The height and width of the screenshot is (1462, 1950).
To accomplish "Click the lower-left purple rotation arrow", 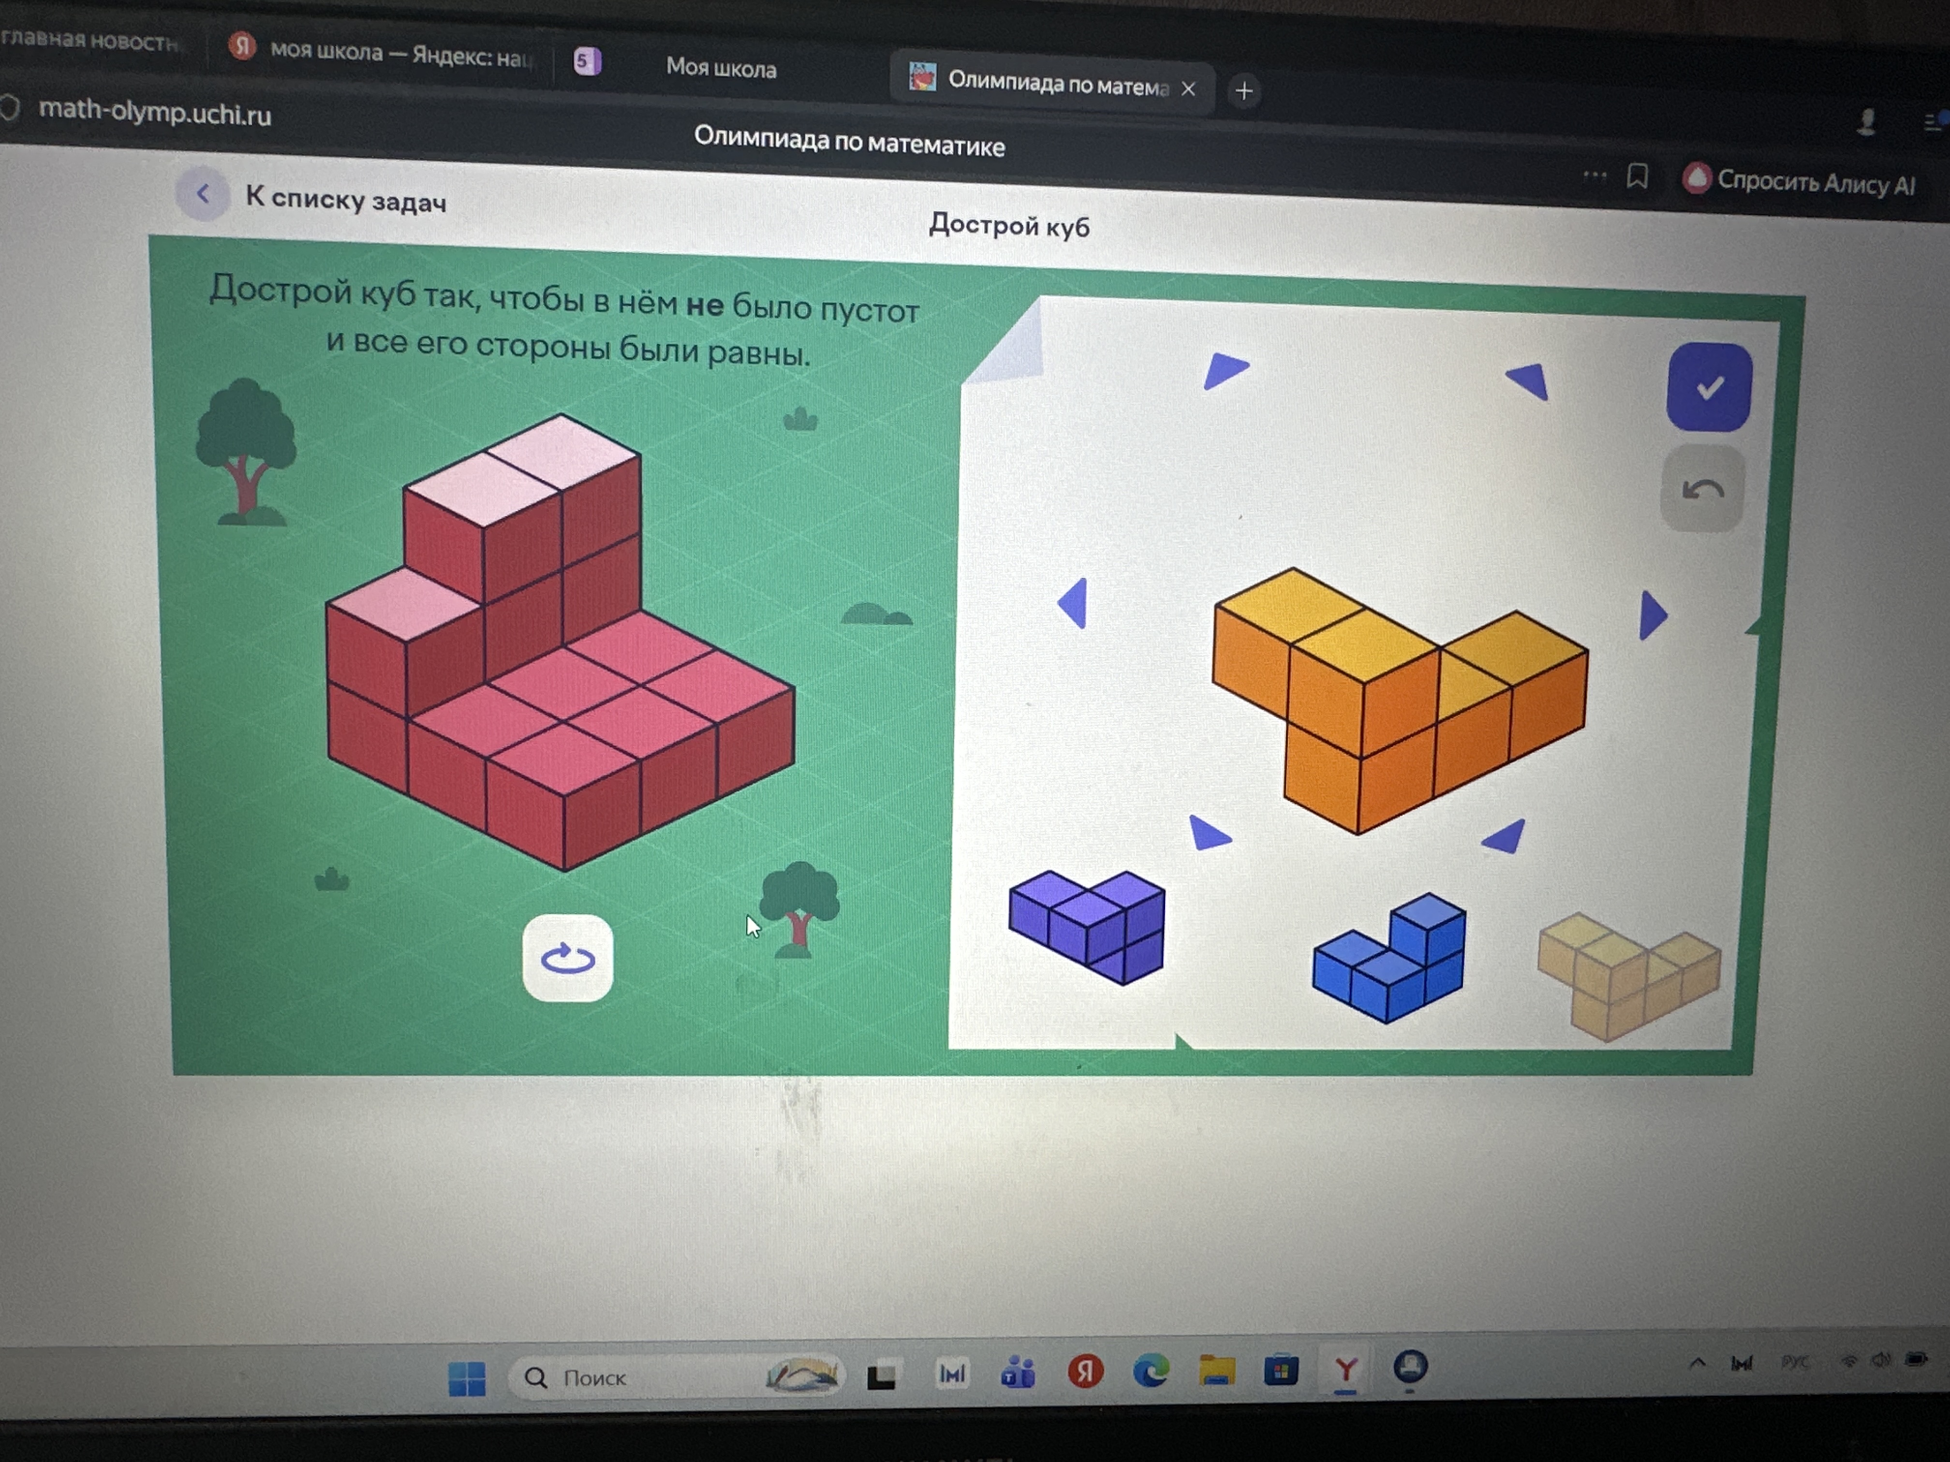I will [1208, 833].
